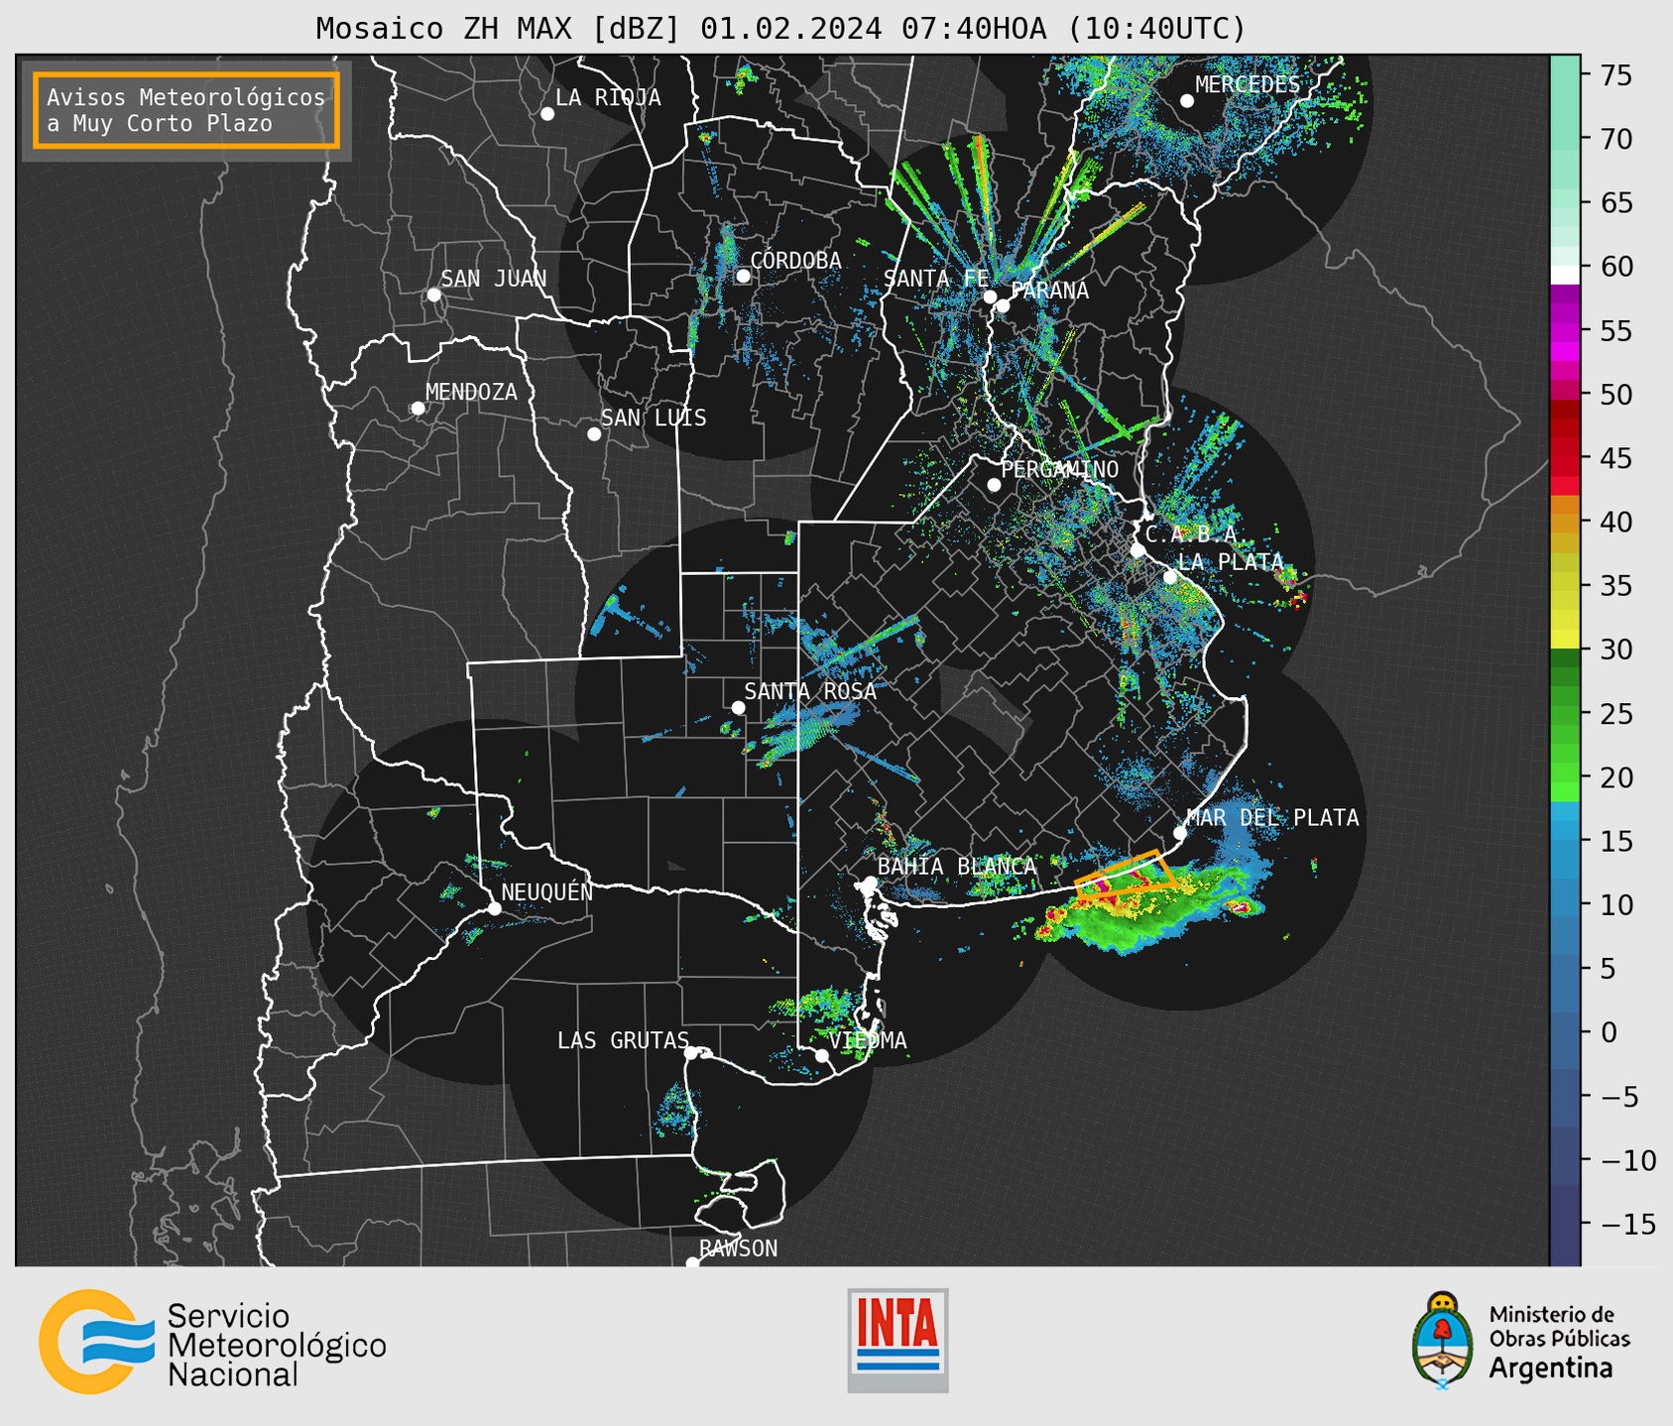
Task: Click the La Rioja city marker
Action: (x=547, y=114)
